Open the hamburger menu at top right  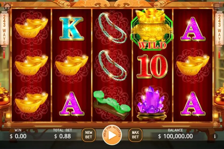217,7
